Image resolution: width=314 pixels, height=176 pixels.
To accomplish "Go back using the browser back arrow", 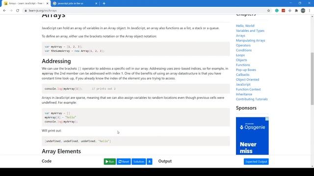I will point(4,11).
